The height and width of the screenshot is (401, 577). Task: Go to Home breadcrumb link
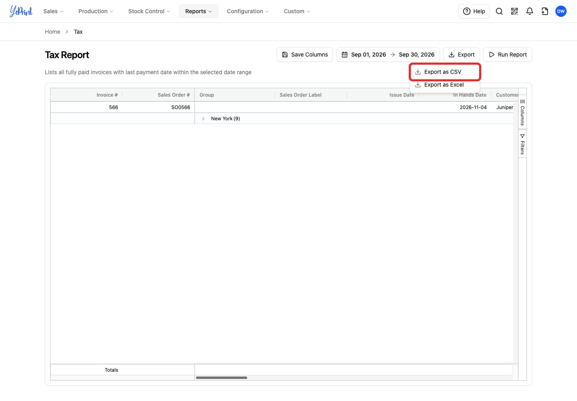52,32
